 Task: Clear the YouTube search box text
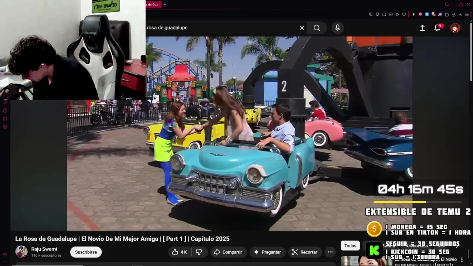(x=302, y=28)
